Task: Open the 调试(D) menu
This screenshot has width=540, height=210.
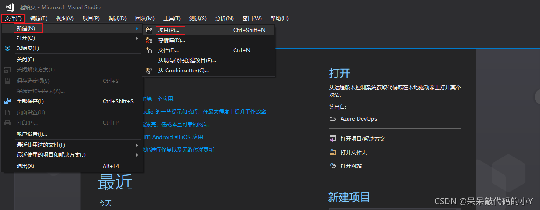Action: [x=117, y=18]
